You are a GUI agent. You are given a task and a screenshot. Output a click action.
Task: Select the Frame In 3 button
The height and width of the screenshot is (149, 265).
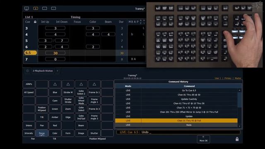point(94,109)
